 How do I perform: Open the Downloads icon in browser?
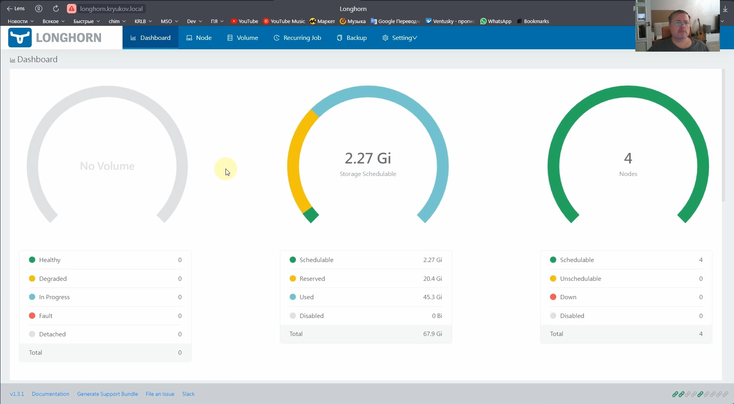(x=725, y=9)
